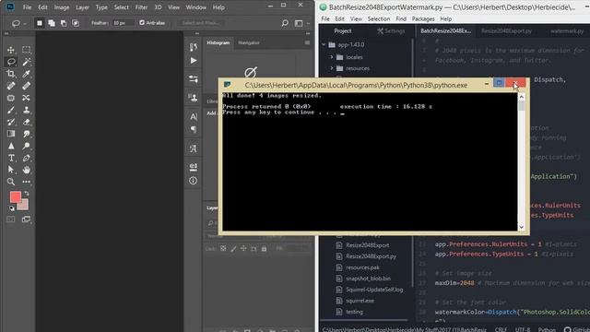Select the Magic Wand tool
The width and height of the screenshot is (590, 332).
tap(27, 62)
